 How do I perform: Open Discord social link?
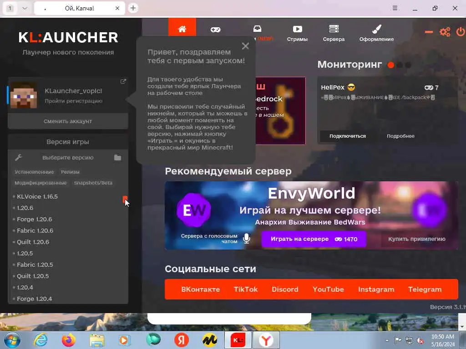tap(285, 289)
